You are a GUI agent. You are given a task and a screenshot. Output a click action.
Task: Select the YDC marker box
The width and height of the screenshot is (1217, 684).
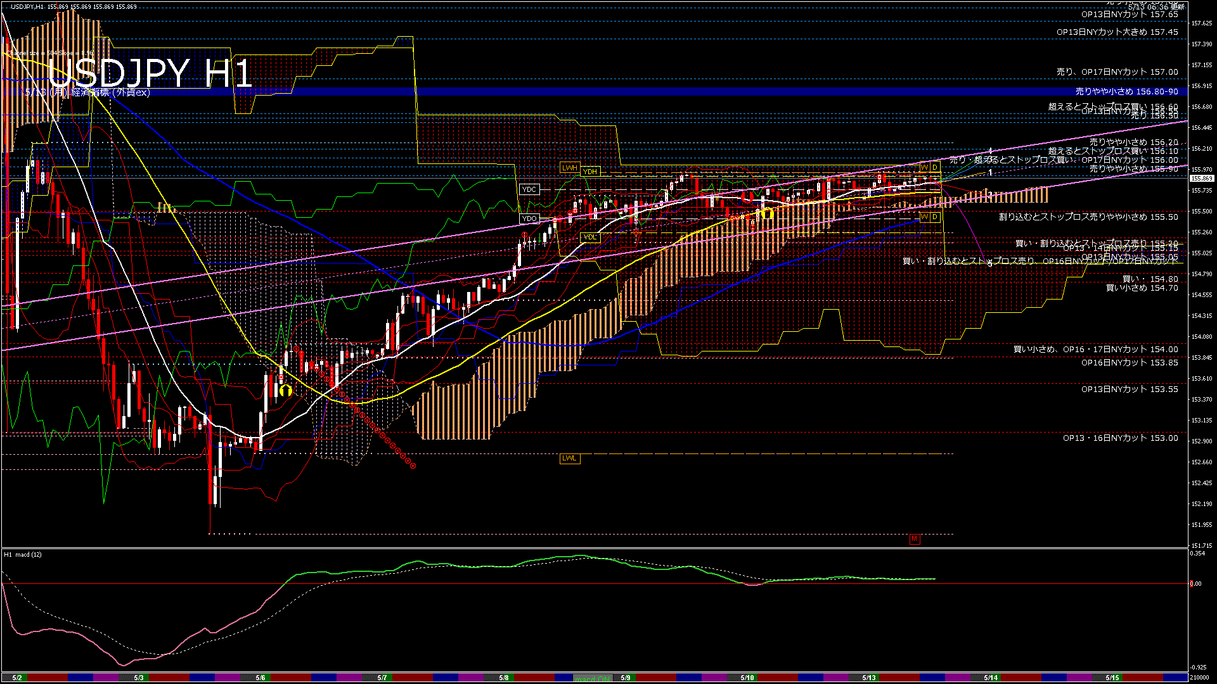tap(529, 189)
